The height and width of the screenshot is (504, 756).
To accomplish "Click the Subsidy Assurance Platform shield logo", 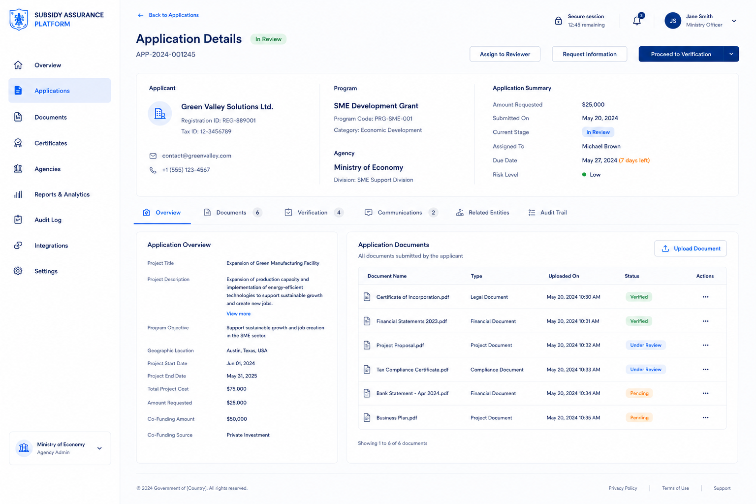I will (19, 20).
